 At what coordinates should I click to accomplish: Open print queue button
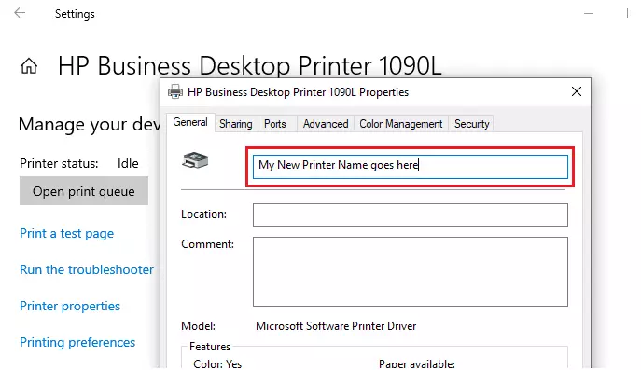coord(84,191)
